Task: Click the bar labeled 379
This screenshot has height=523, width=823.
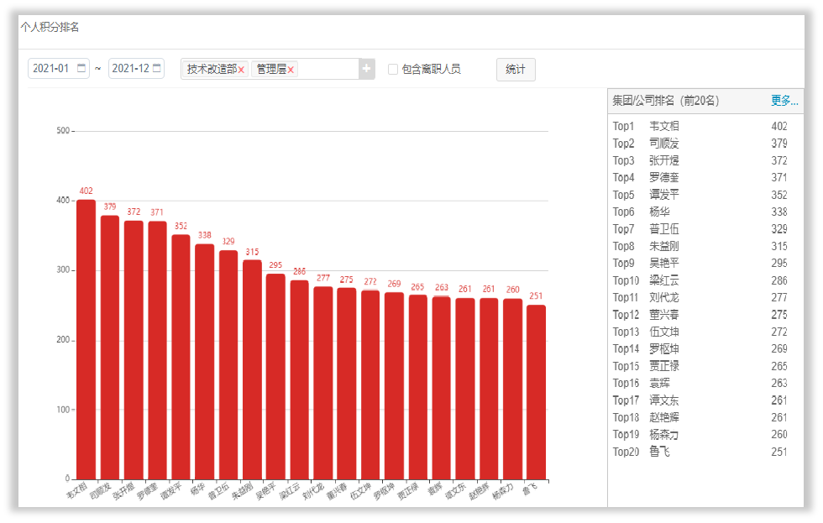Action: [x=110, y=348]
